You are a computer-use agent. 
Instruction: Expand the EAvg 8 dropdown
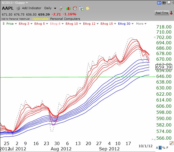[x=63, y=24]
